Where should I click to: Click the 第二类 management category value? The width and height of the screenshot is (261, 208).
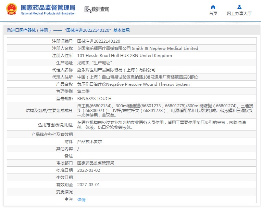pyautogui.click(x=83, y=92)
